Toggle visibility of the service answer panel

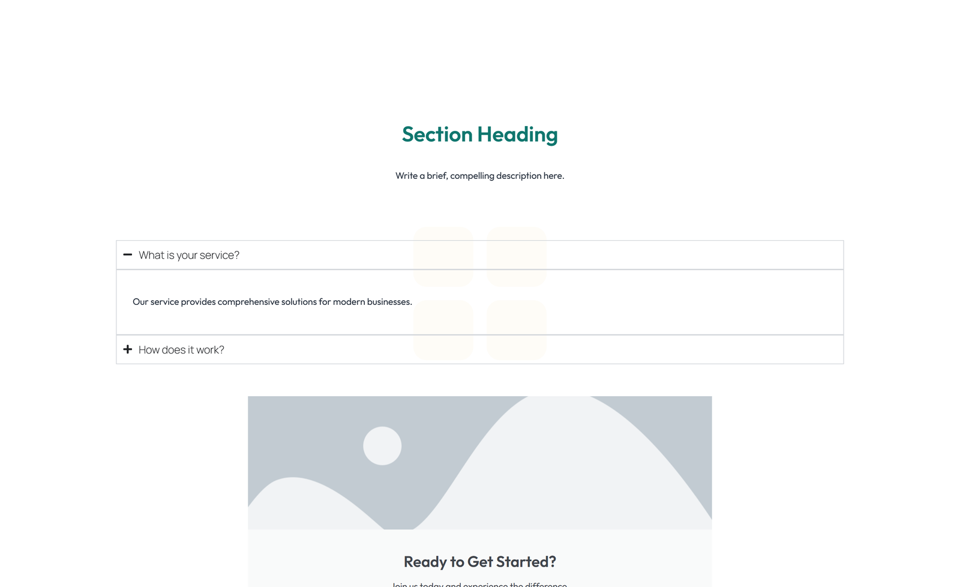(x=188, y=255)
